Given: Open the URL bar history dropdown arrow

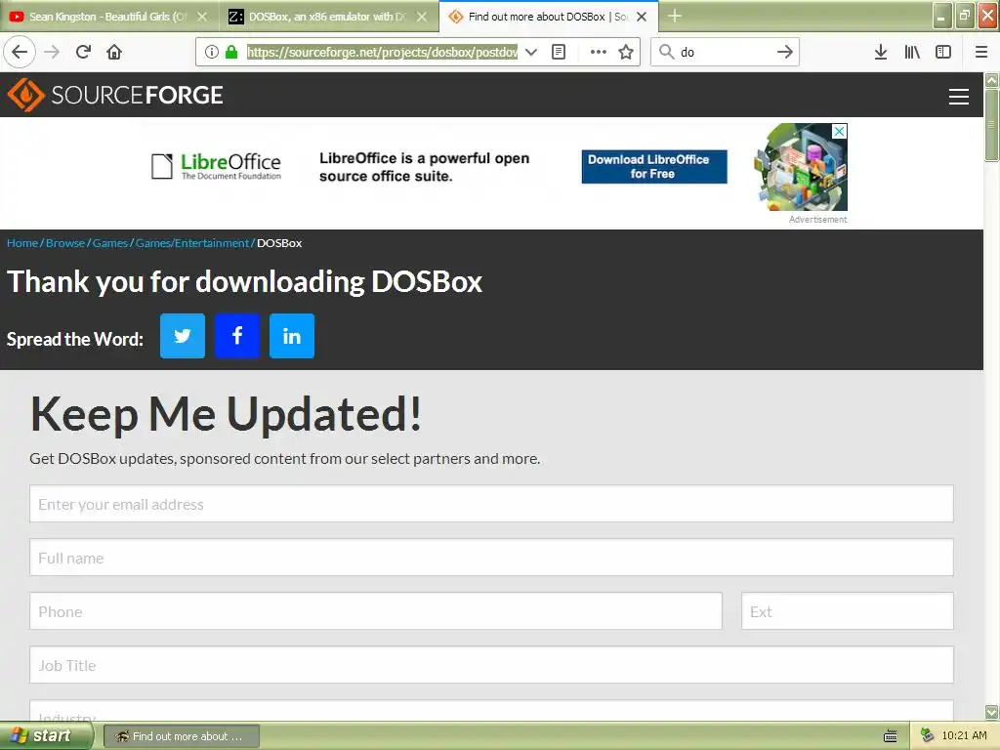Looking at the screenshot, I should tap(531, 52).
